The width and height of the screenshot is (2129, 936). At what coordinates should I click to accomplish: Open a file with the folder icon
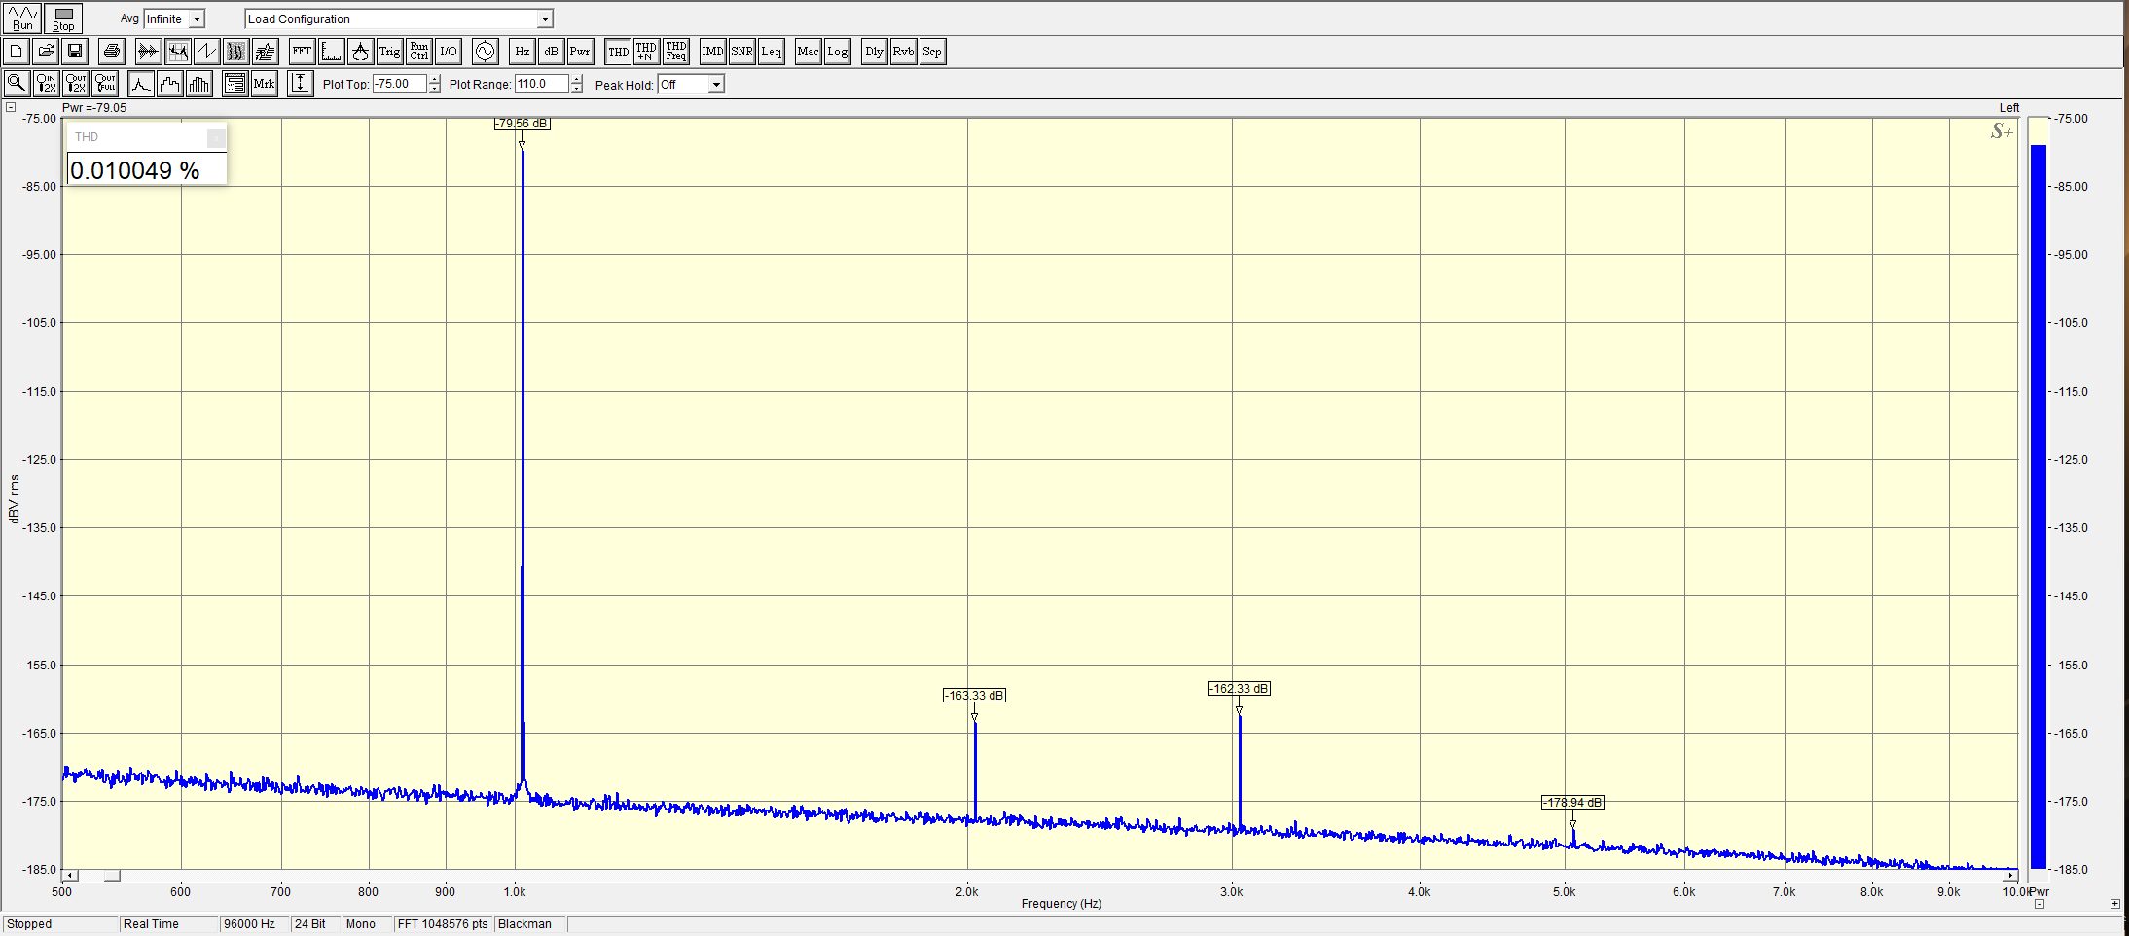coord(46,52)
